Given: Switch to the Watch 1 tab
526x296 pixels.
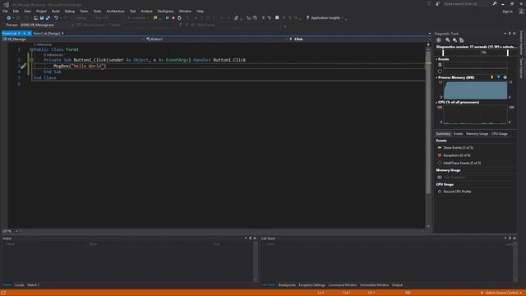Looking at the screenshot, I should (33, 285).
